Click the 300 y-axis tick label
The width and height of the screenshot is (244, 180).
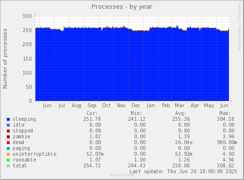(27, 16)
